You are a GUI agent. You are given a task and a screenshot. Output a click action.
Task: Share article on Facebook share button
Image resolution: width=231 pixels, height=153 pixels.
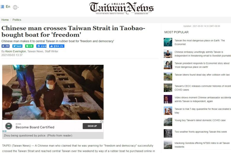41,46
